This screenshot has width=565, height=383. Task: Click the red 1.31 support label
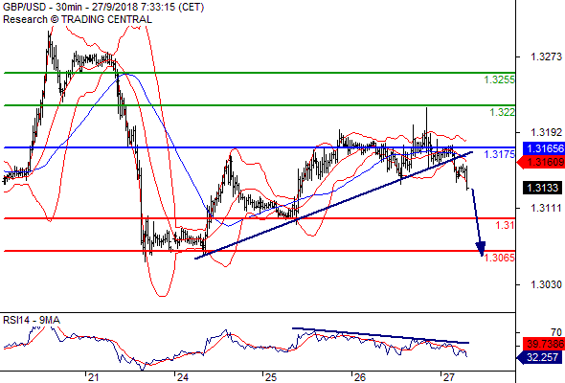505,225
